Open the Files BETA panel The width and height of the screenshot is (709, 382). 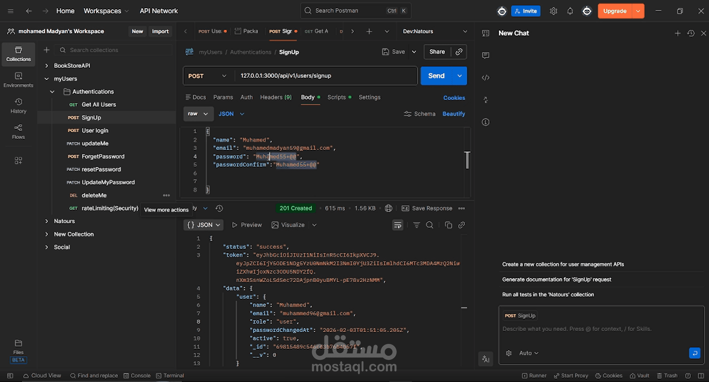[18, 351]
